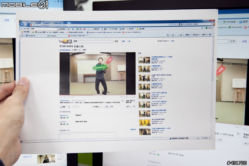Image resolution: width=249 pixels, height=166 pixels.
Task: Click the video player showing the lightsaber man
Action: 98,73
